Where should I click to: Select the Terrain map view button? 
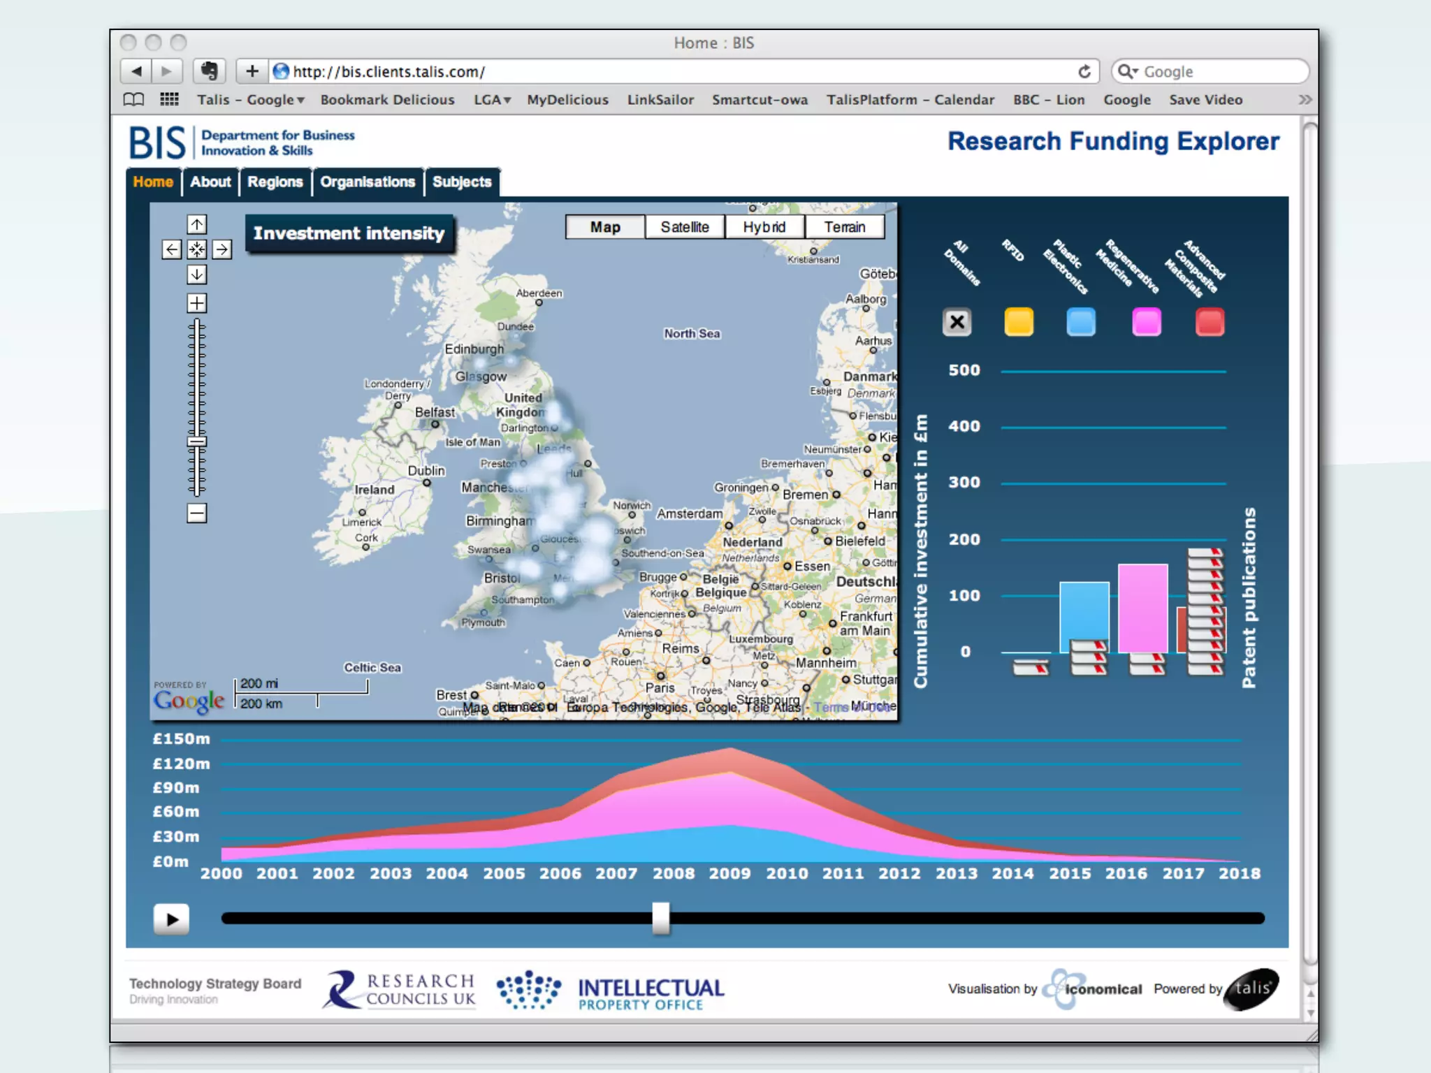tap(844, 227)
